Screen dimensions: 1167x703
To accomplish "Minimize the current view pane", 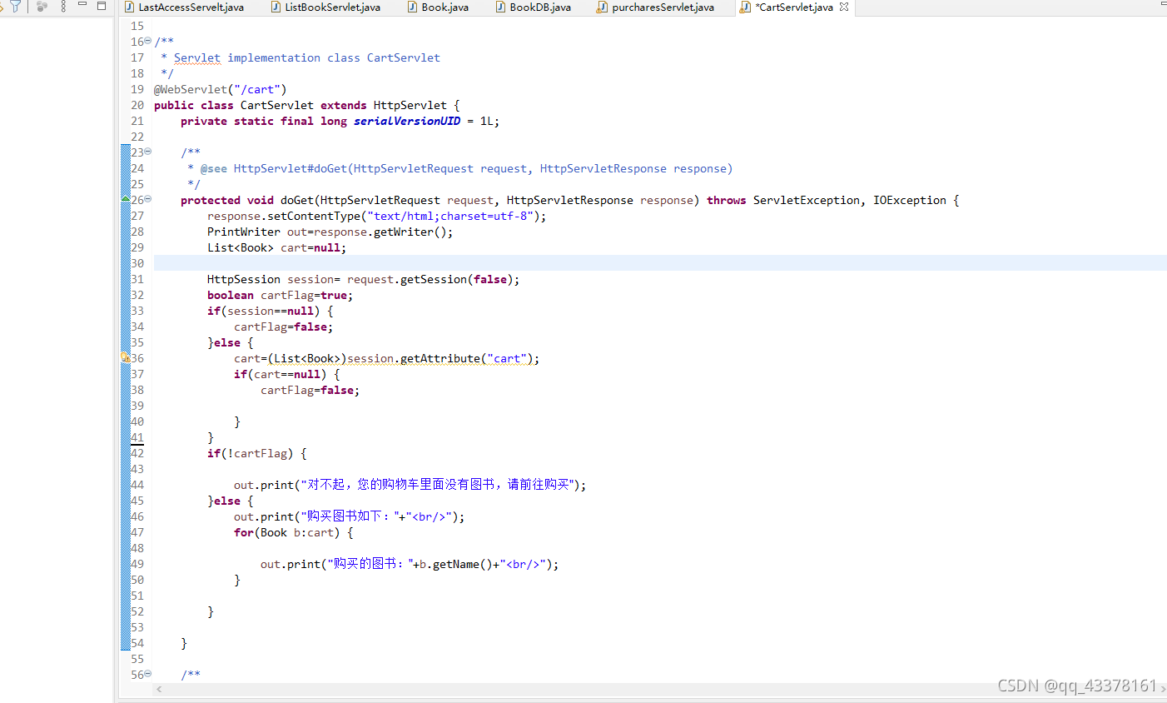I will (83, 5).
